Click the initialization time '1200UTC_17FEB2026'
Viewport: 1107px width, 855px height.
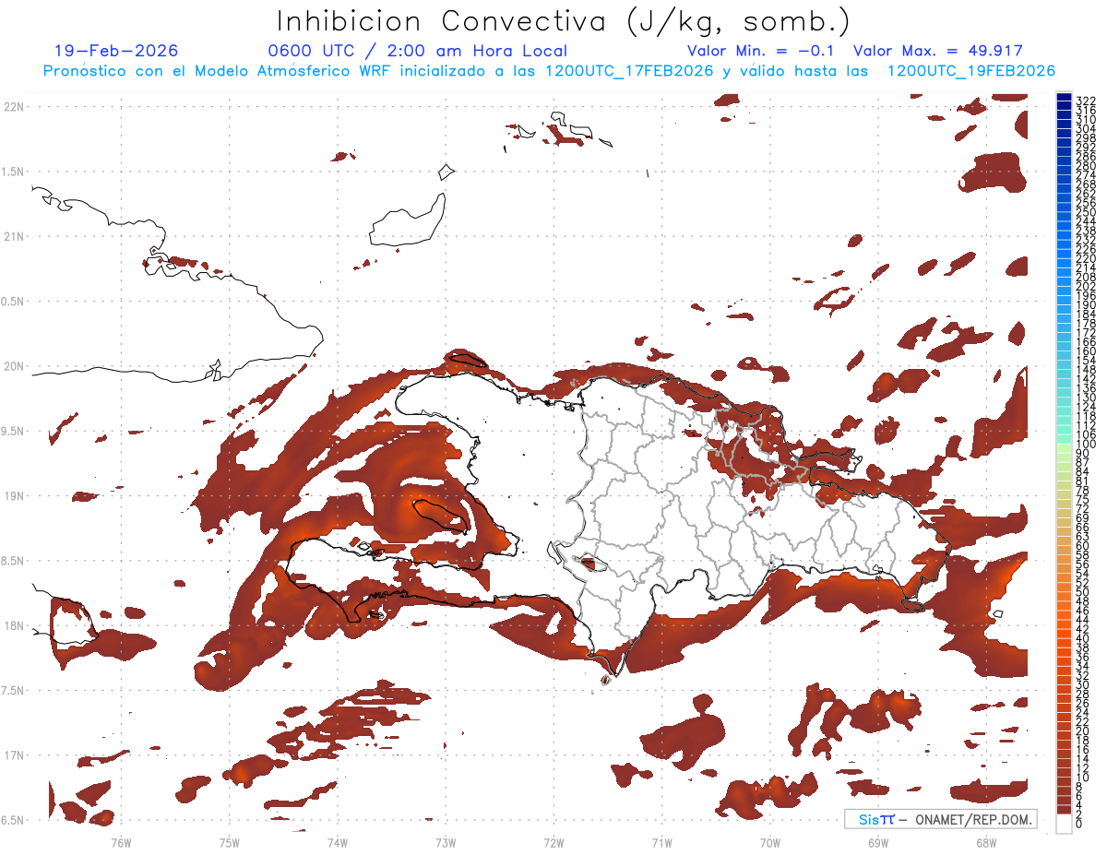pyautogui.click(x=630, y=71)
